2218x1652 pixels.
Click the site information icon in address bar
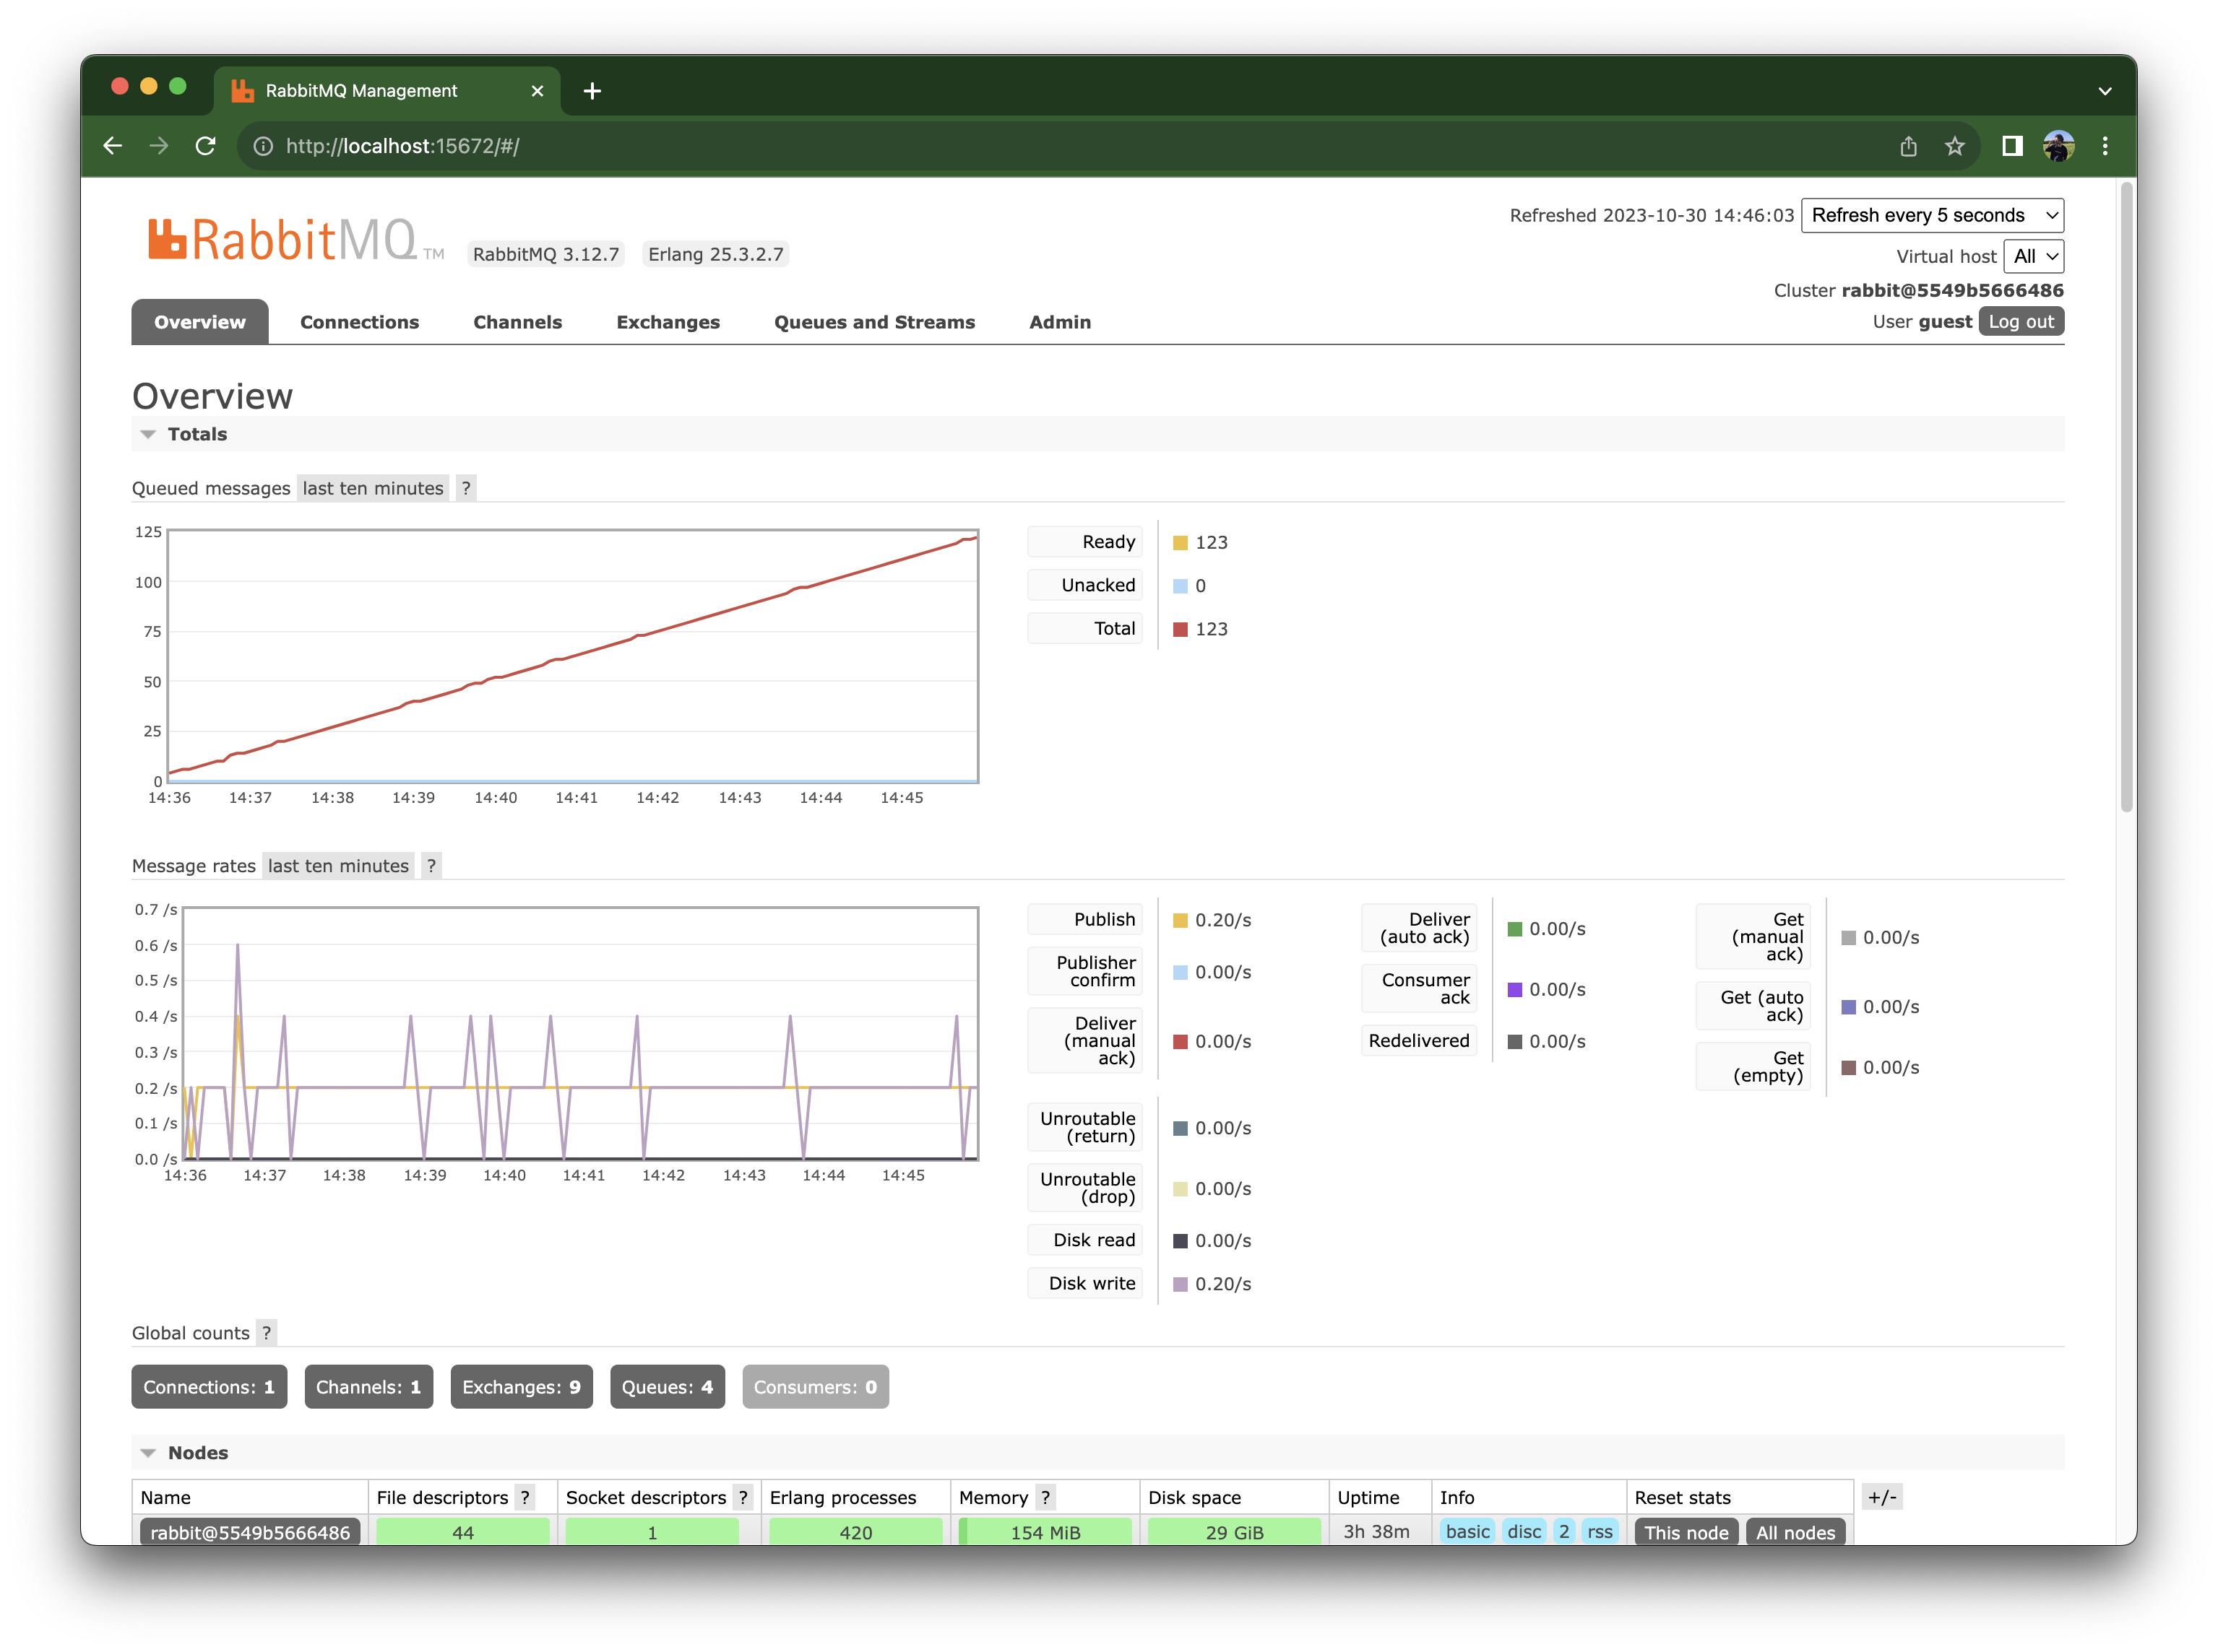coord(263,146)
